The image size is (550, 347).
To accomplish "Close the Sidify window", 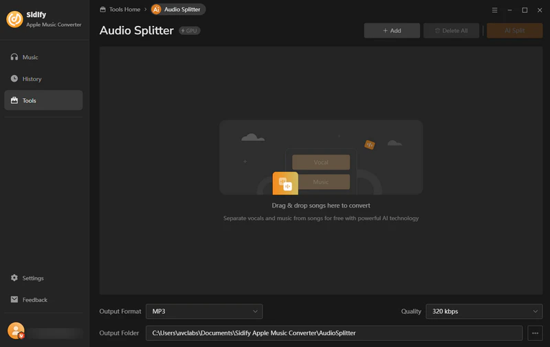I will [x=540, y=10].
